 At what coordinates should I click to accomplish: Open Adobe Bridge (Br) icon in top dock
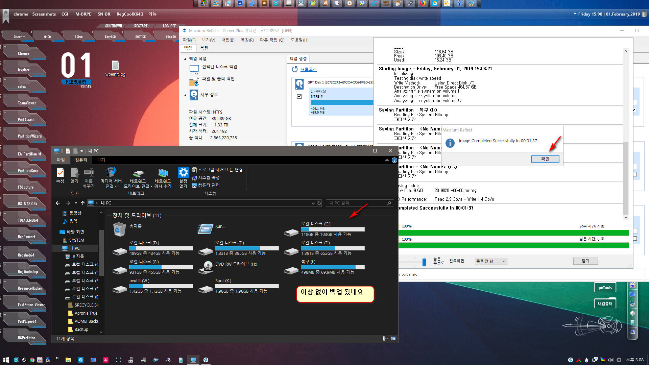point(264,3)
